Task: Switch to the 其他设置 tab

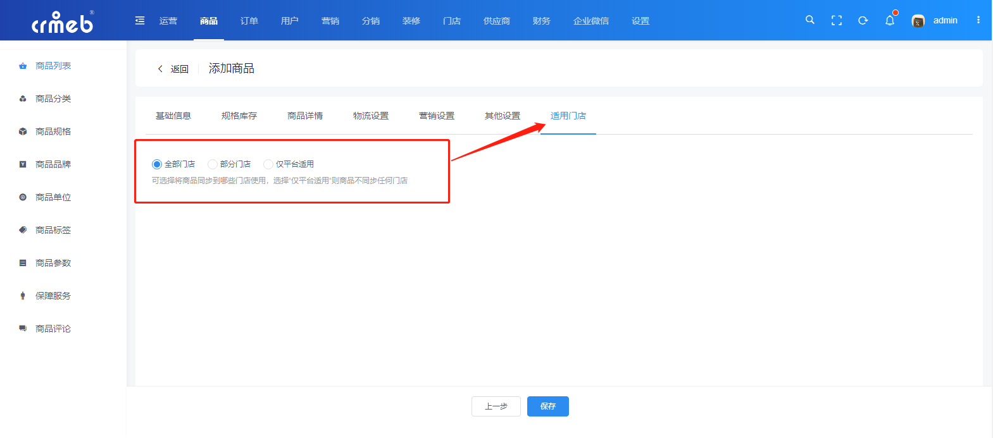Action: point(503,116)
